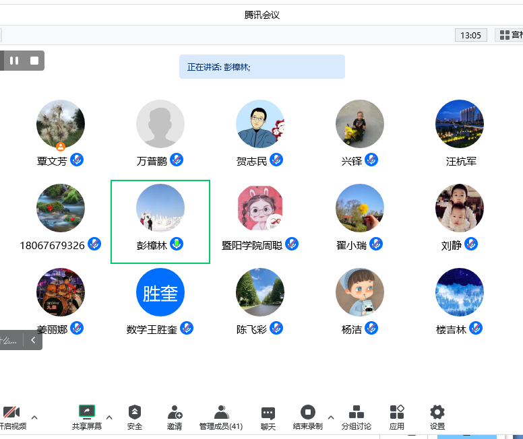Start 分组讨论 breakout rooms
Image resolution: width=523 pixels, height=439 pixels.
(356, 416)
